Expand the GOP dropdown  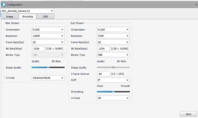[x=113, y=80]
